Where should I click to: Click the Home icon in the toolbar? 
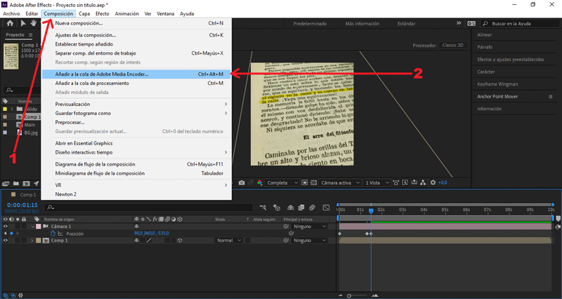(10, 23)
